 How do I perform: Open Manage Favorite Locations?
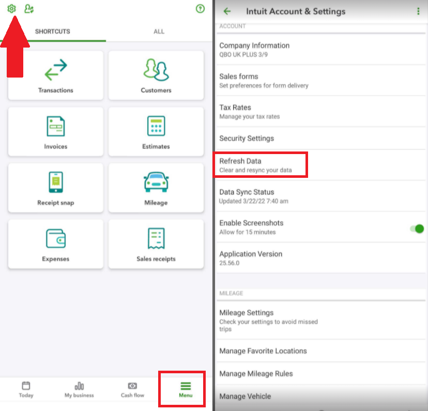321,351
